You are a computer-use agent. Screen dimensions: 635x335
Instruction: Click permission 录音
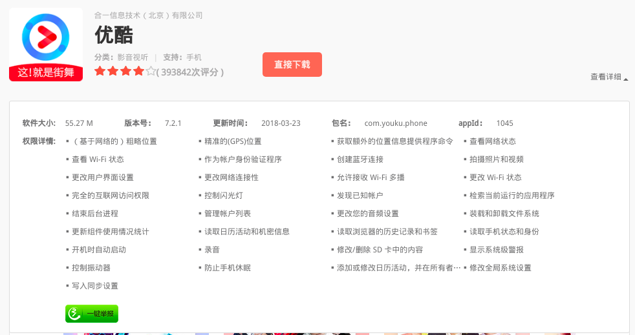[212, 250]
